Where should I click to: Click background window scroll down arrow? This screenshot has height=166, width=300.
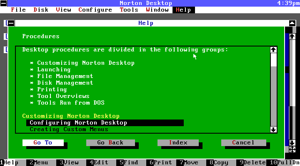[x=292, y=143]
